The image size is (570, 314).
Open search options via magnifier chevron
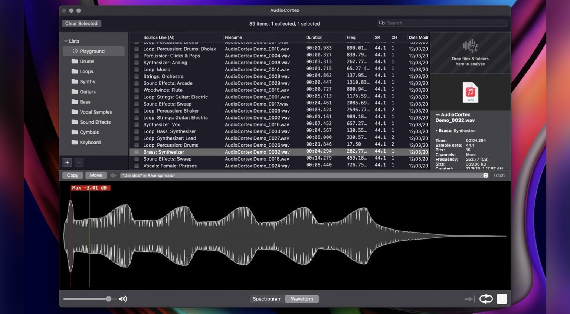[382, 23]
